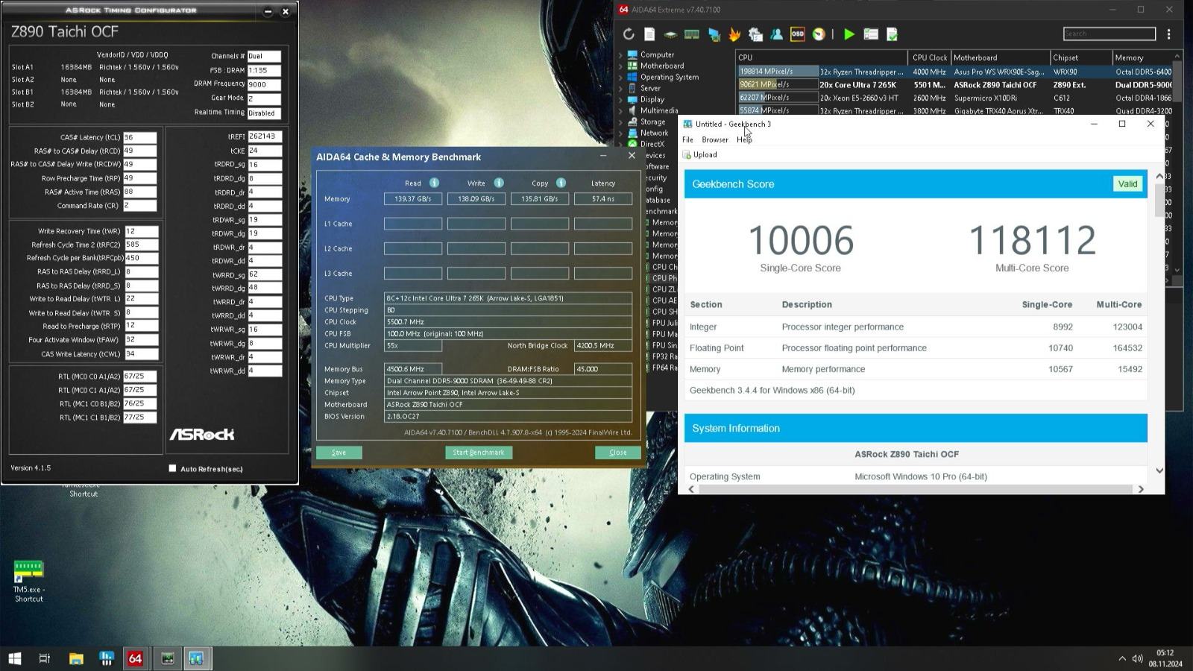Sort by the CPU Clock column header
The width and height of the screenshot is (1193, 671).
click(x=929, y=57)
